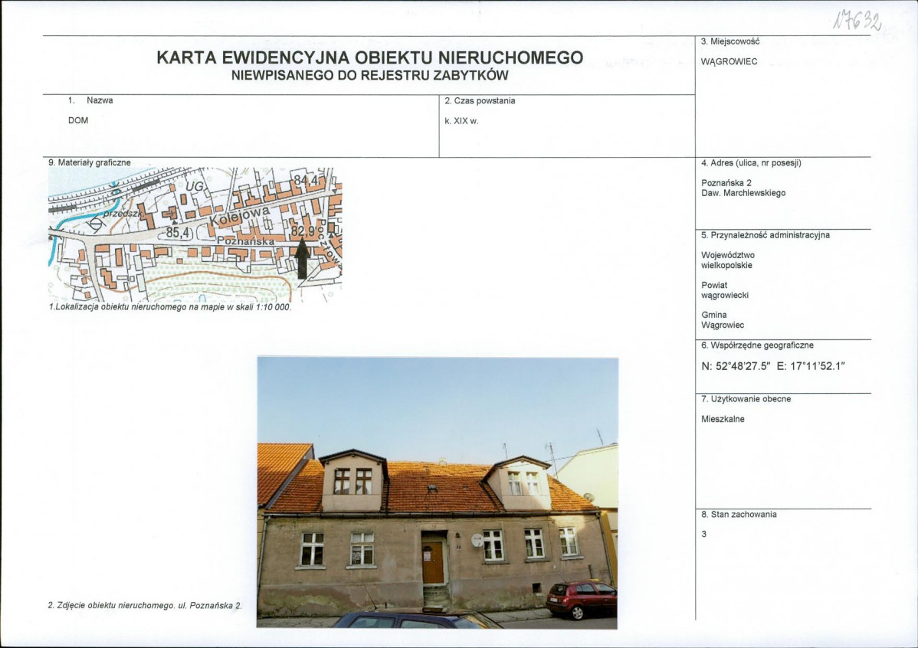Click the 'Kolejowa' street name on map
Screen dimensions: 918x648
coord(241,217)
